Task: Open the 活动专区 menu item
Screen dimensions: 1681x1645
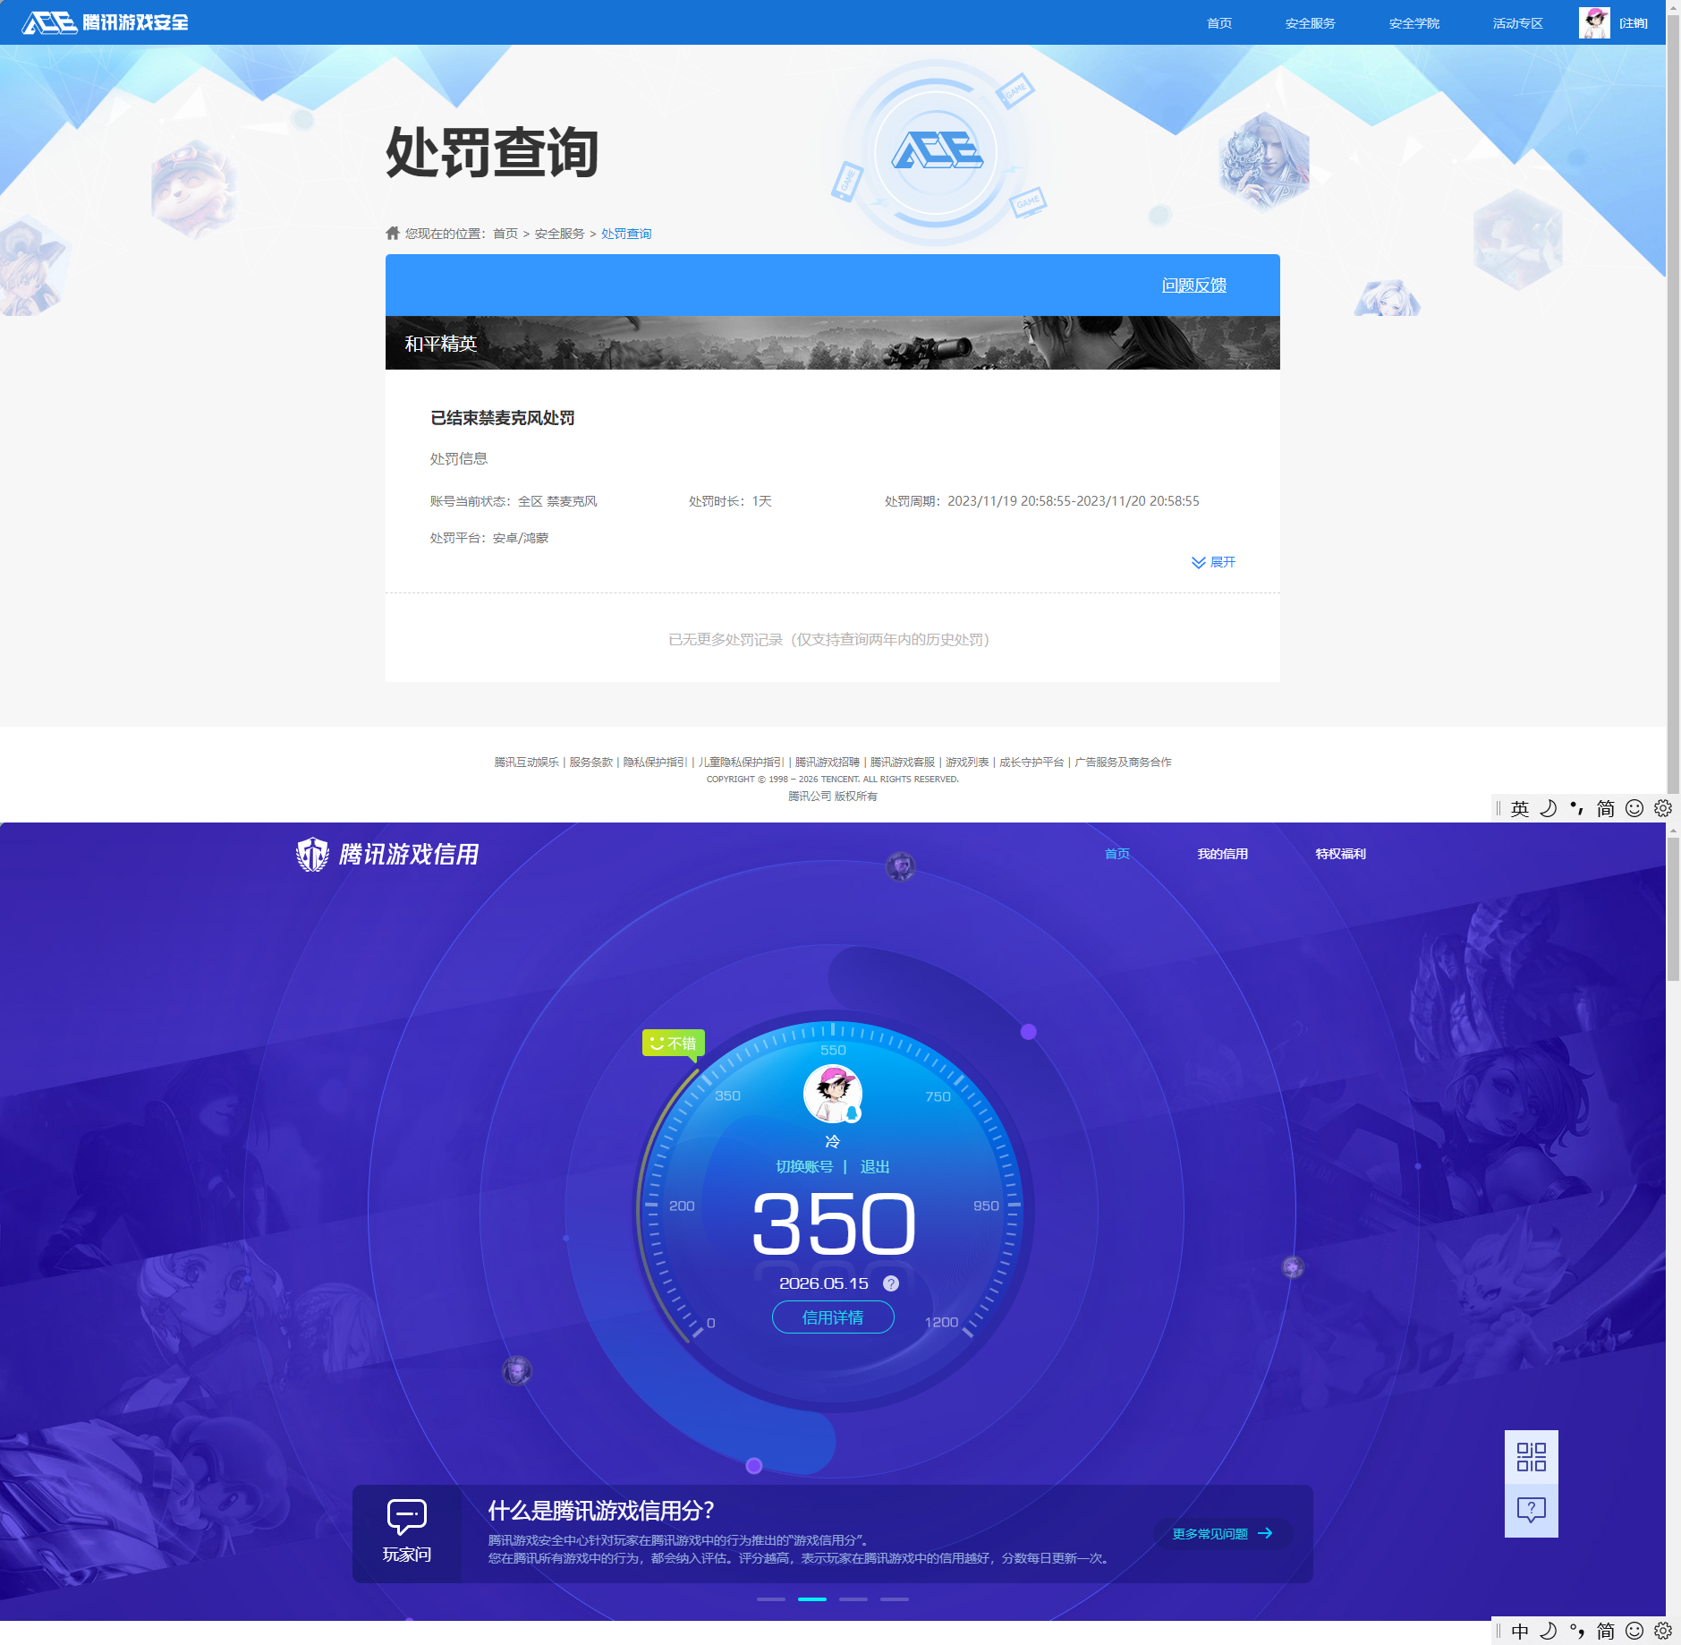Action: click(1518, 23)
